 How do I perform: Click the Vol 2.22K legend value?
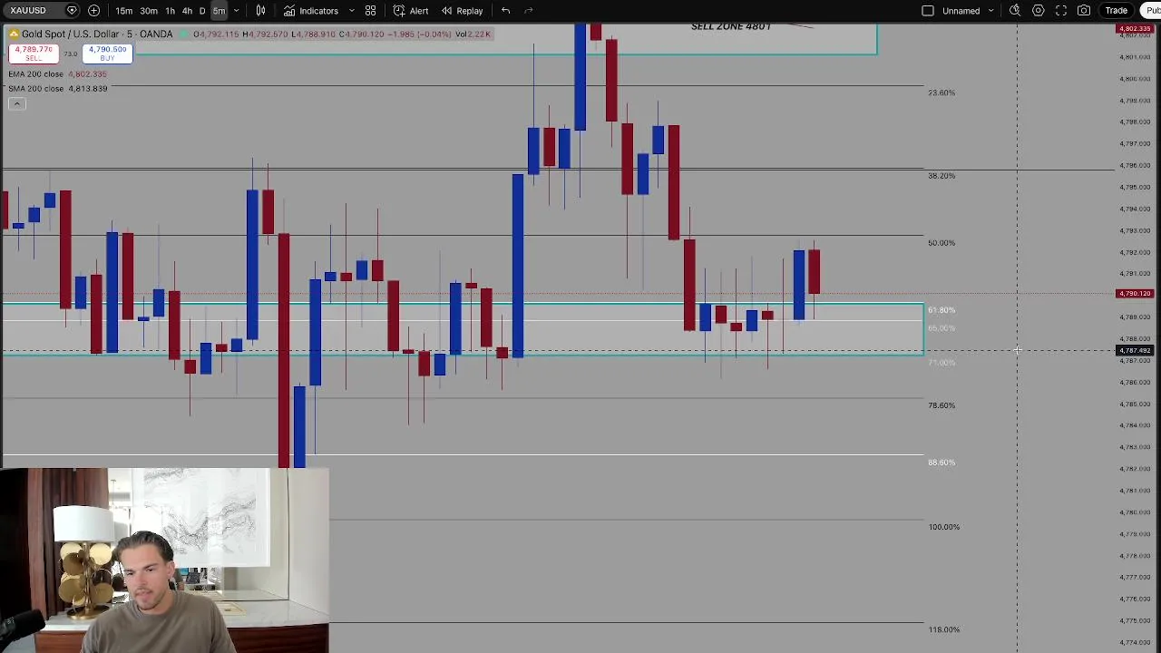coord(473,34)
